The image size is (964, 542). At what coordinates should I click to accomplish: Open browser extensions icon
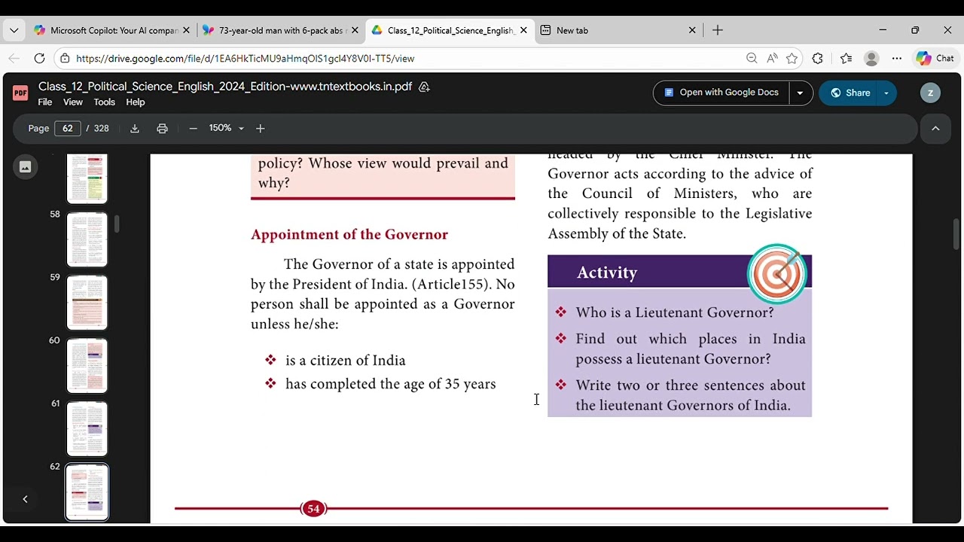[x=817, y=58]
